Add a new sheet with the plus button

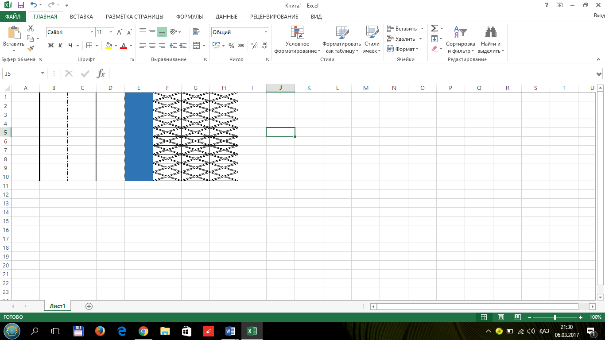click(x=89, y=306)
